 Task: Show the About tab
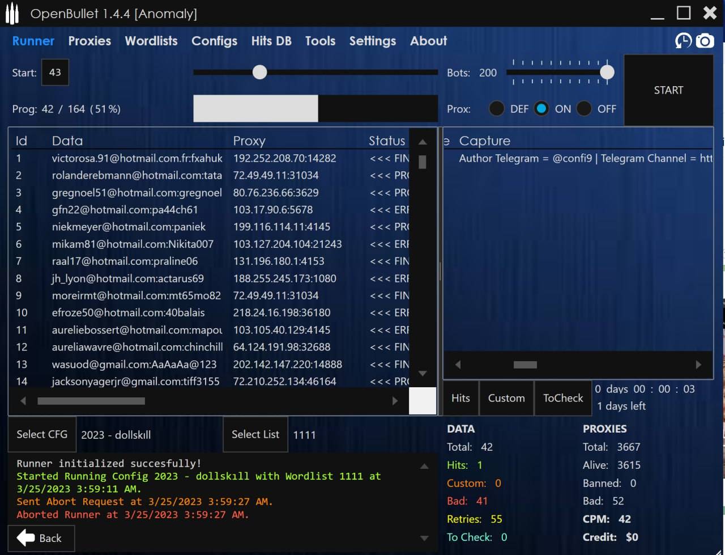click(429, 41)
